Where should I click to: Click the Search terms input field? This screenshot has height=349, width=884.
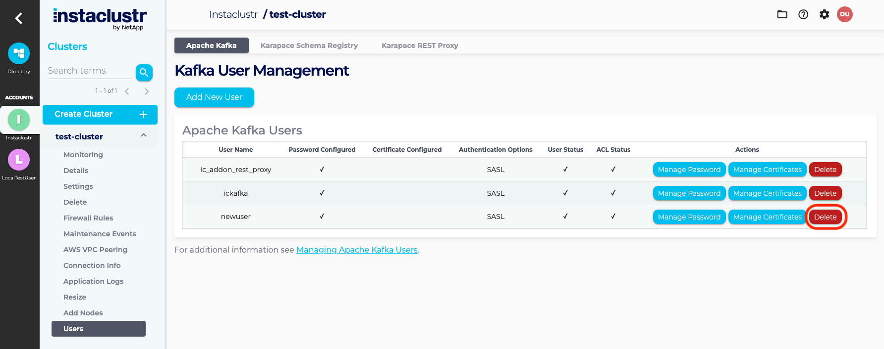(89, 71)
